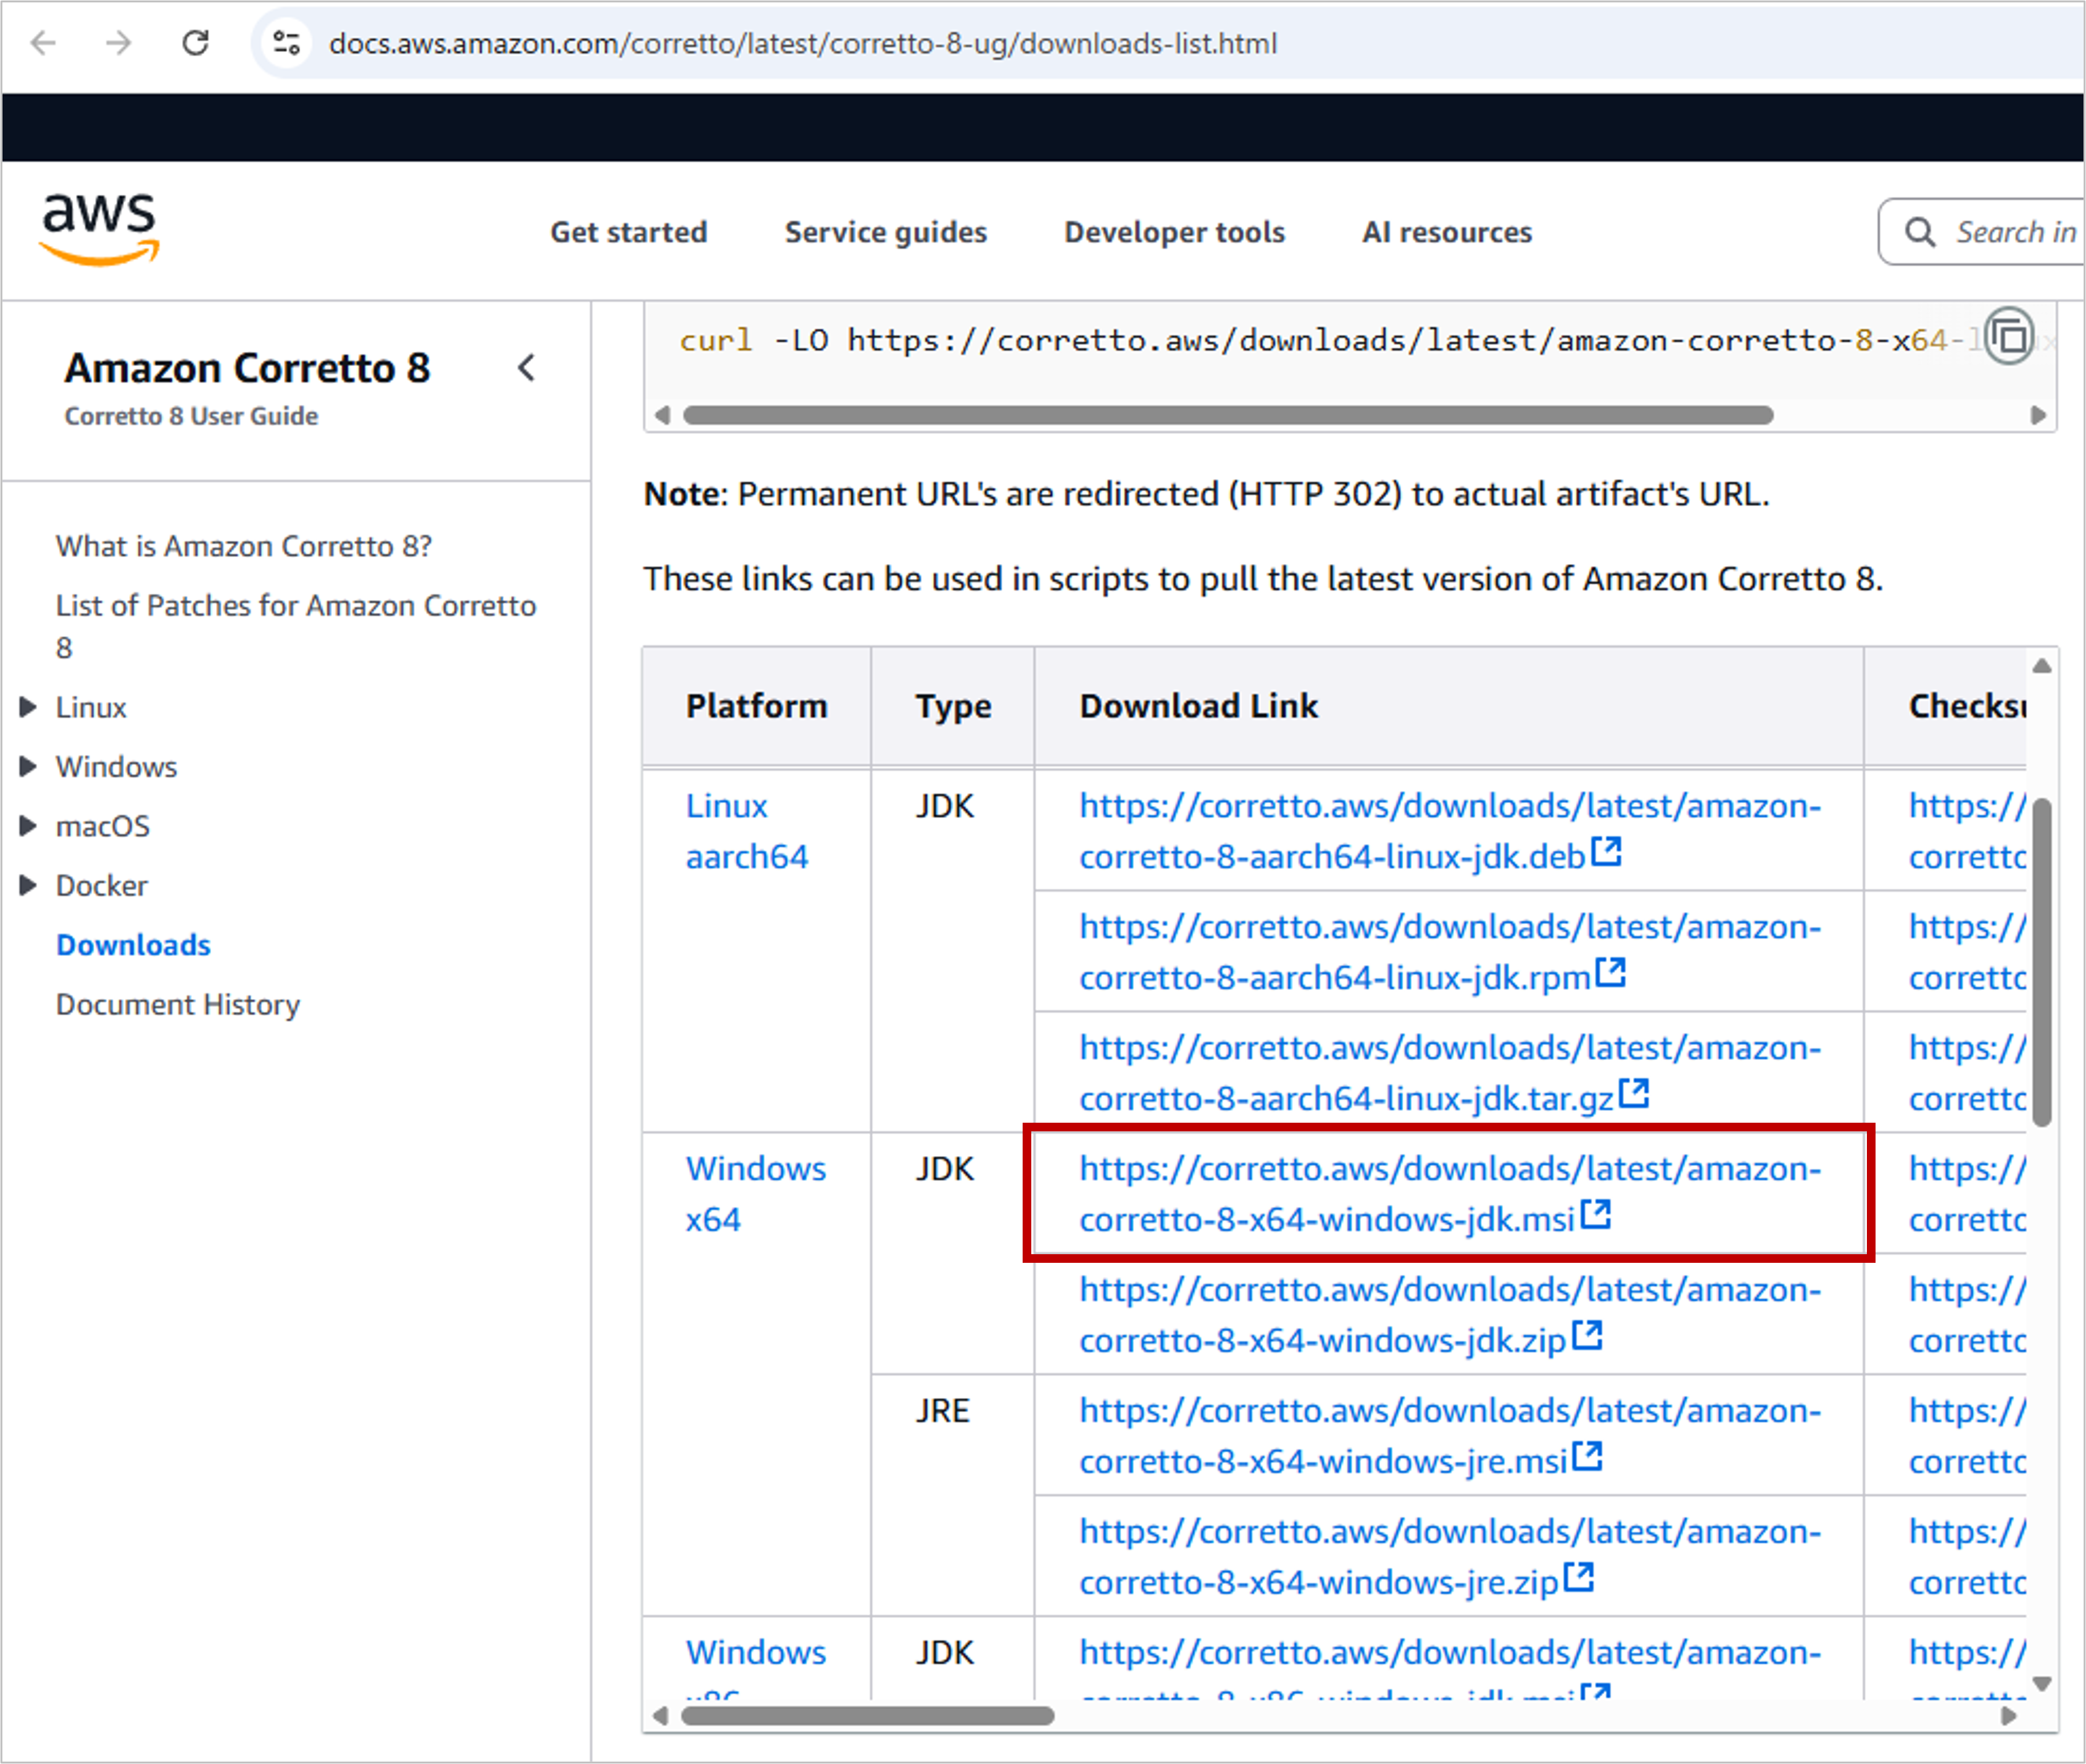Click the Amazon Corretto 8 guide title

(247, 368)
